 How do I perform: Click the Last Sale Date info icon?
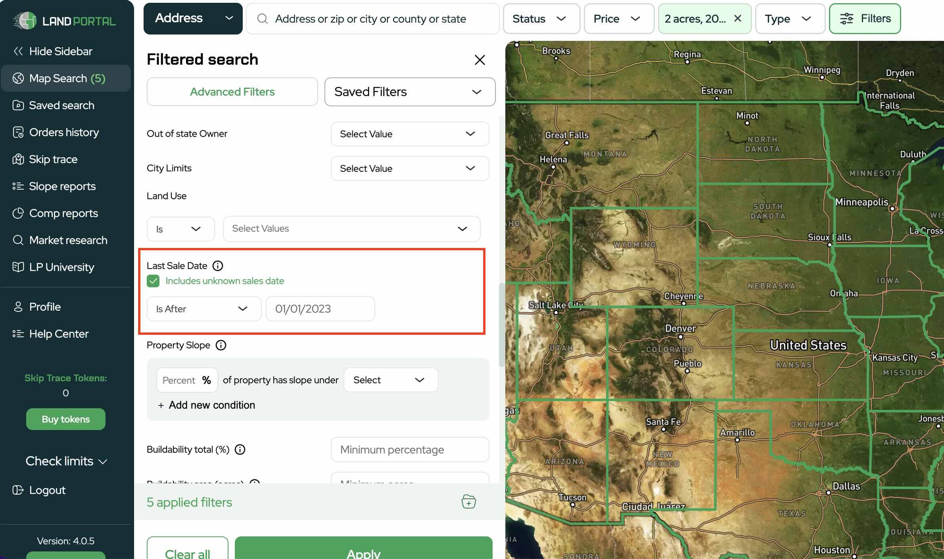coord(218,265)
